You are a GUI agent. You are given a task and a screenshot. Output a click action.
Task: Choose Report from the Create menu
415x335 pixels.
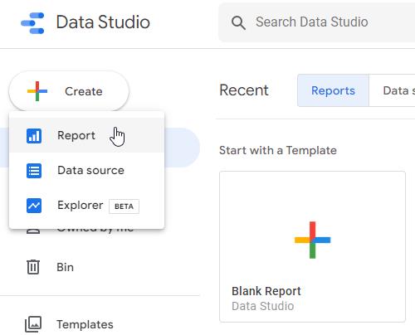click(87, 135)
